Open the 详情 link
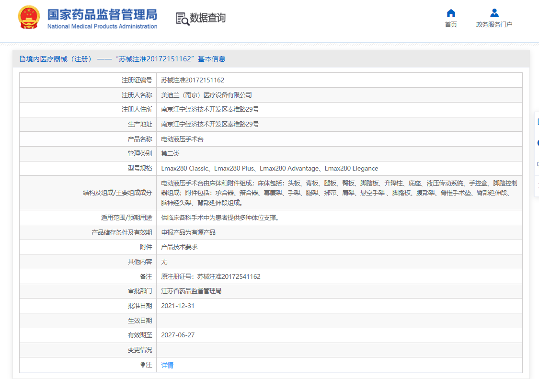 tap(167, 365)
